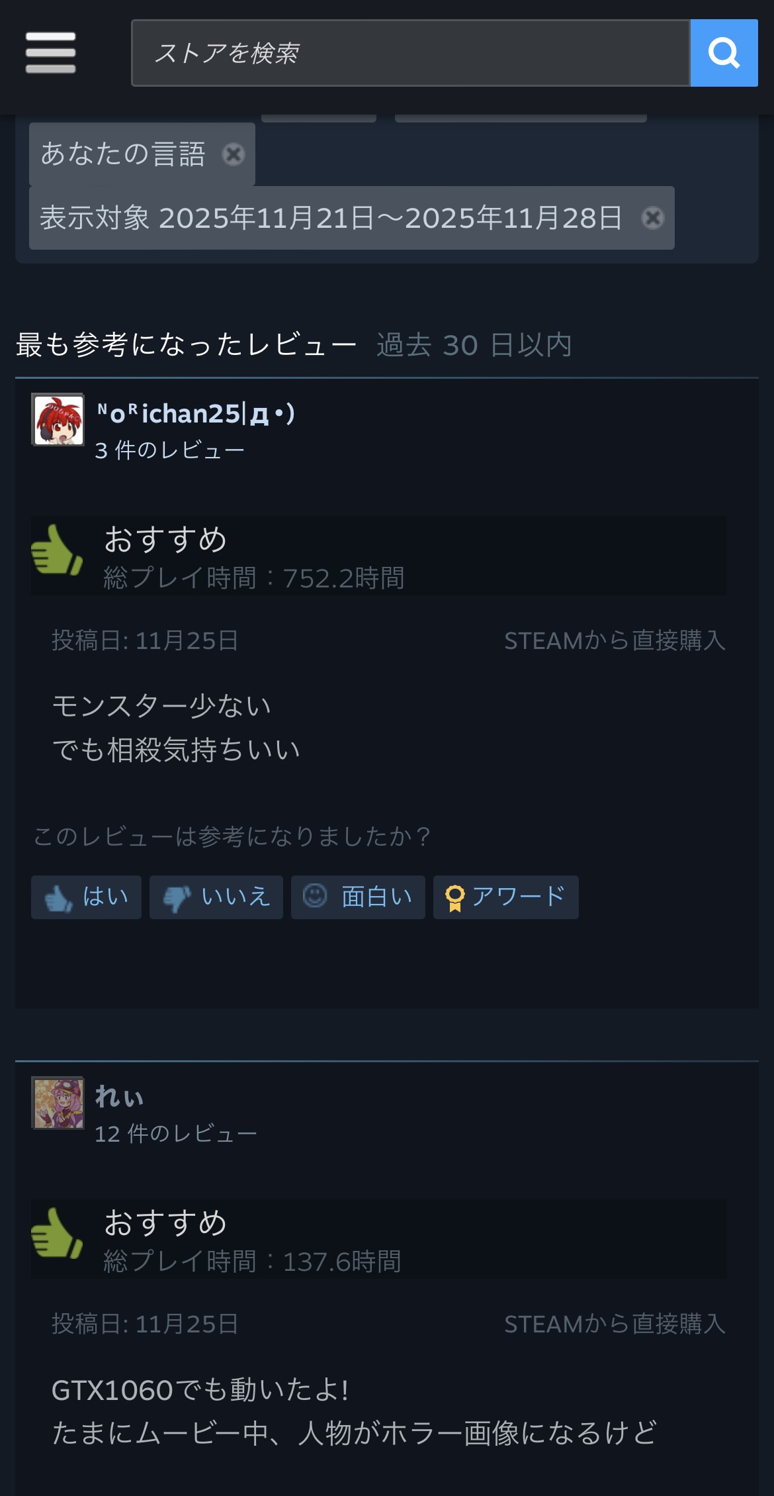
Task: View the 3 件のレビュー link
Action: pos(170,450)
